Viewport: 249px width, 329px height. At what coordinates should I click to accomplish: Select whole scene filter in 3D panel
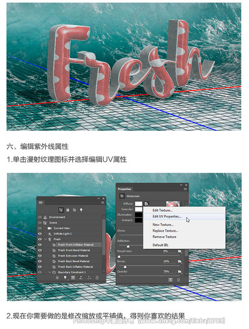pyautogui.click(x=61, y=210)
